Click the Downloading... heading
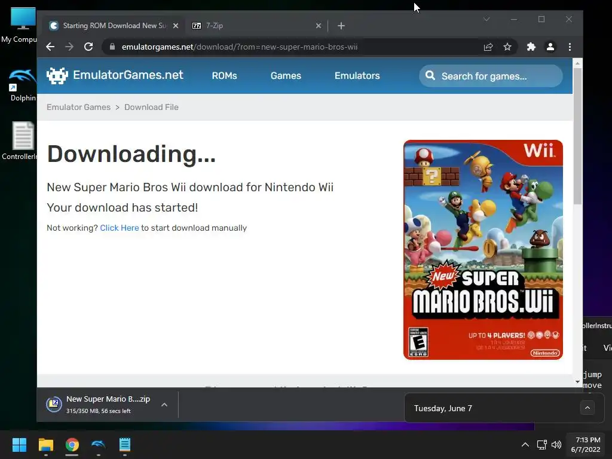 [131, 154]
